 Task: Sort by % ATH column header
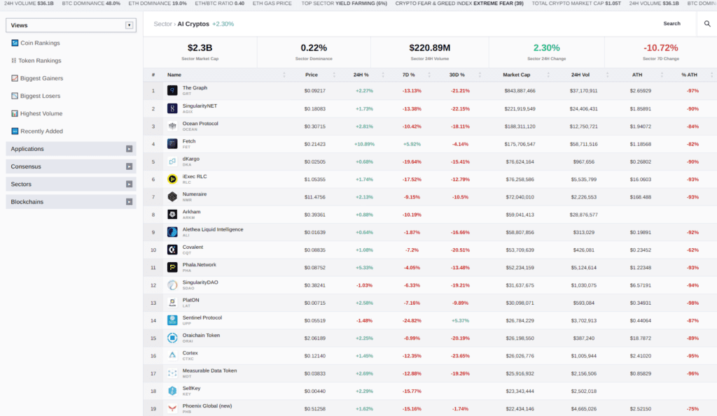(689, 75)
